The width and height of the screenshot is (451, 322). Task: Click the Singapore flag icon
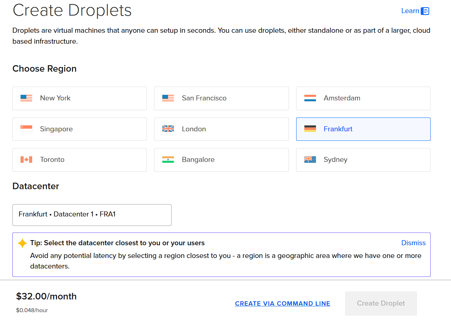click(26, 129)
